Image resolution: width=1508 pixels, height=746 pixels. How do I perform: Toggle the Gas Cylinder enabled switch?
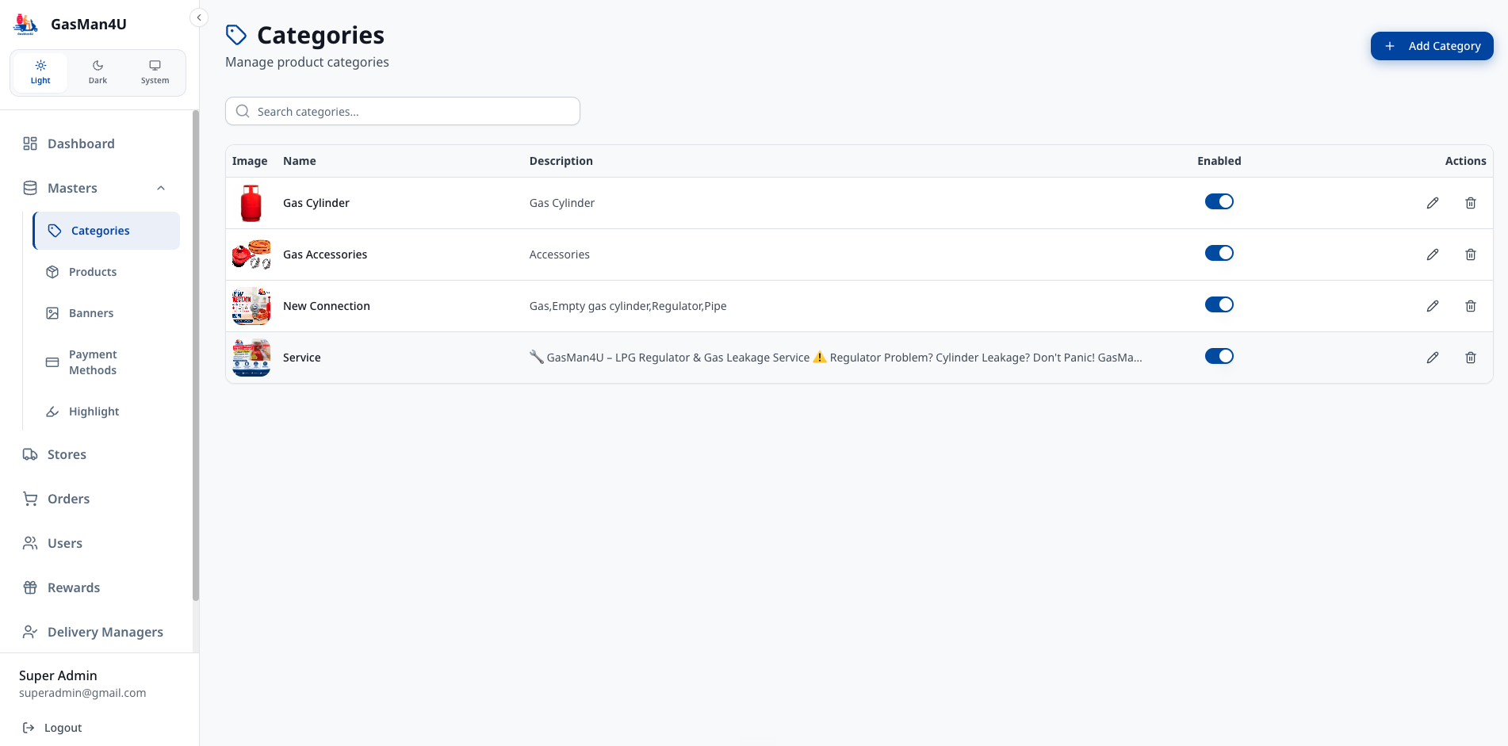[x=1219, y=201]
